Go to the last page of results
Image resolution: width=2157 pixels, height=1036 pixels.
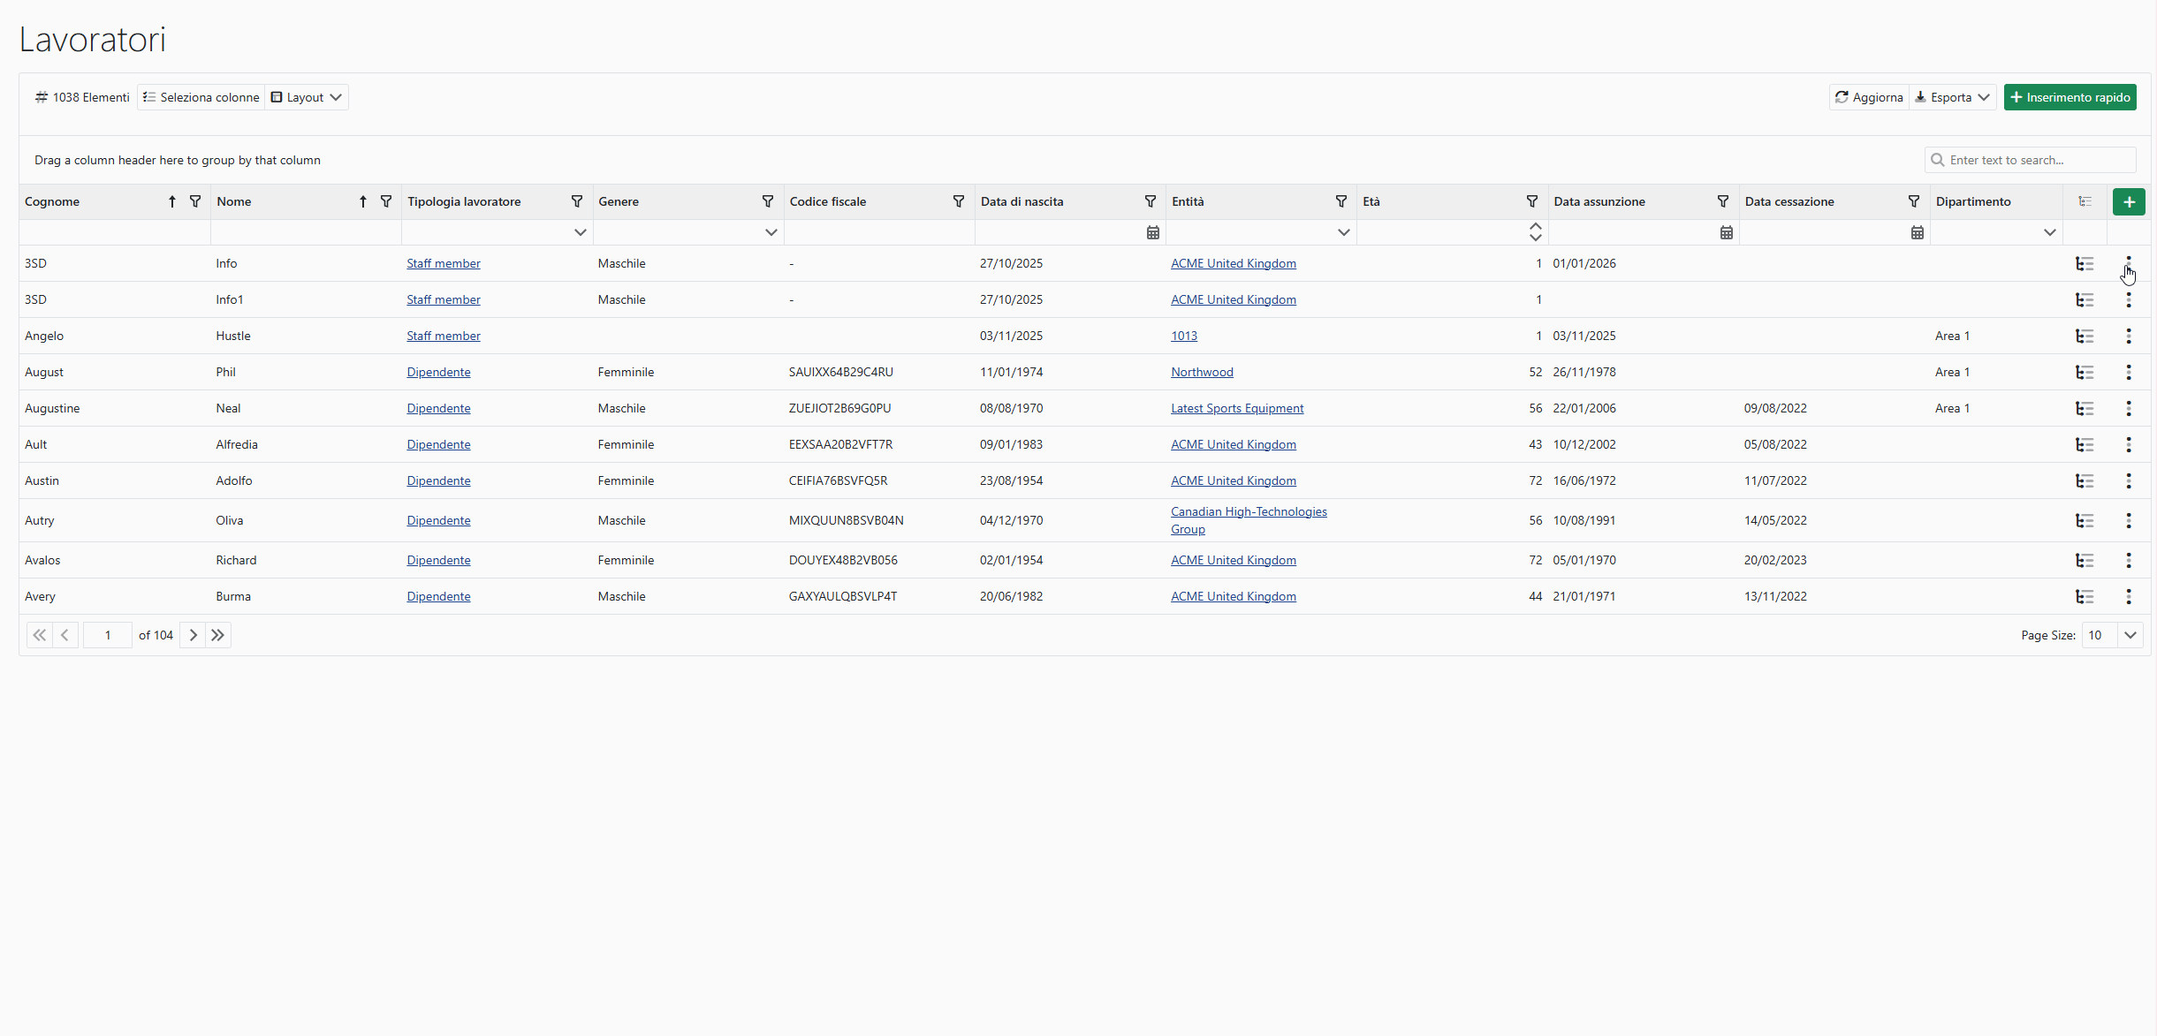218,635
